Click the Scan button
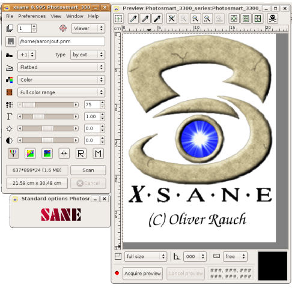Image resolution: width=292 pixels, height=288 pixels. pyautogui.click(x=88, y=170)
